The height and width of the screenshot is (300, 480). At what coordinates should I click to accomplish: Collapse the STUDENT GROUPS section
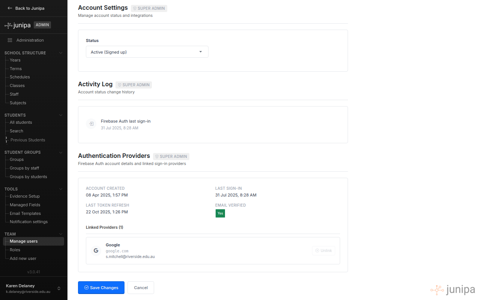point(60,152)
